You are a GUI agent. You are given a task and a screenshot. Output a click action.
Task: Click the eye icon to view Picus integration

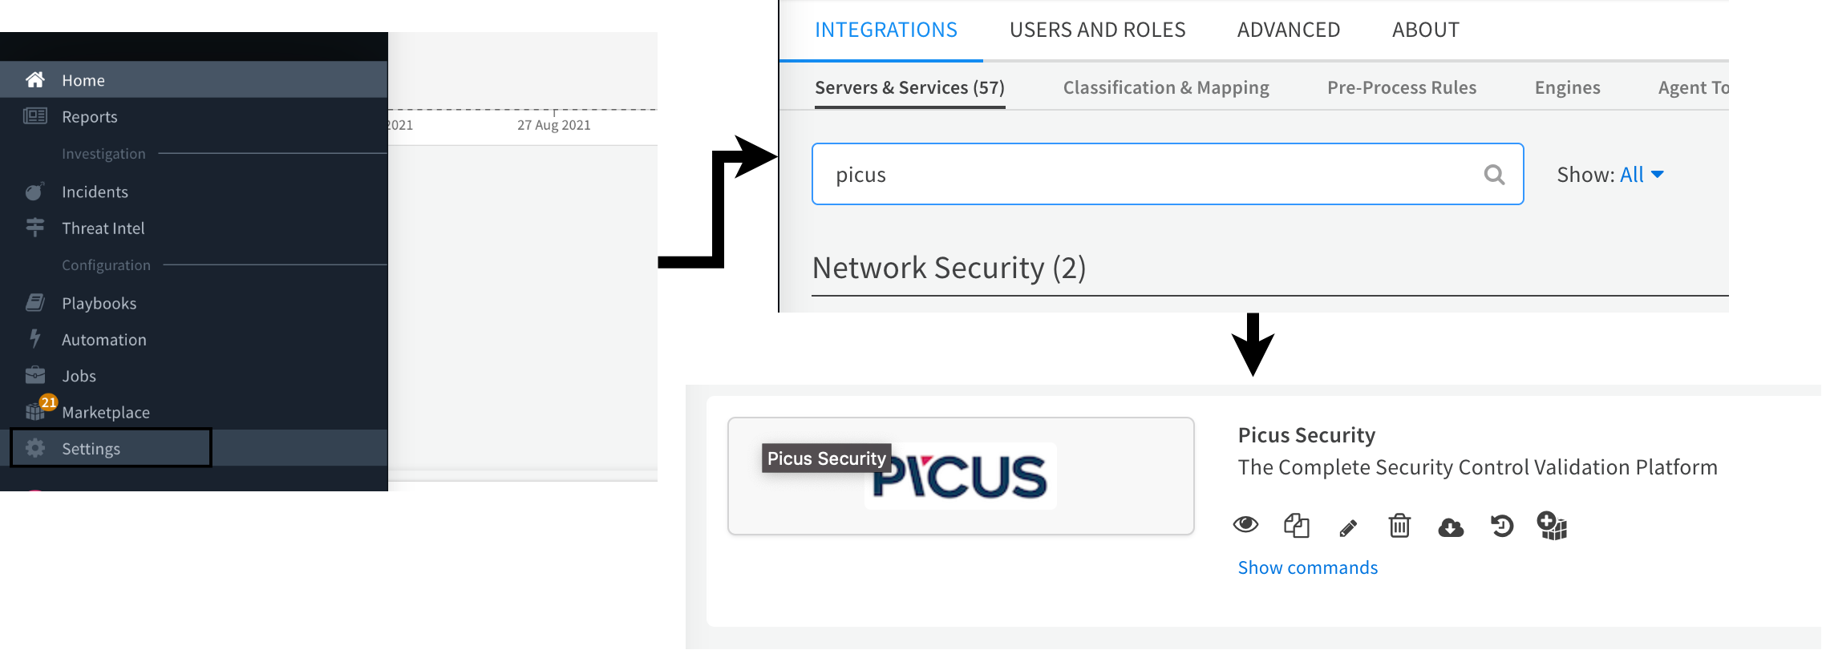[1245, 526]
